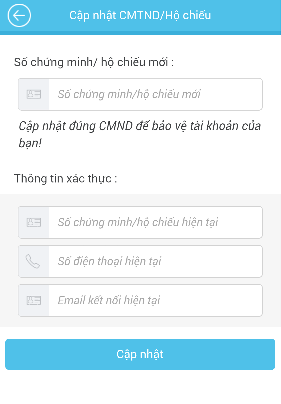Screen dimensions: 281x404
Task: Select the "Số điện thoại hiện tại" field
Action: point(155,261)
